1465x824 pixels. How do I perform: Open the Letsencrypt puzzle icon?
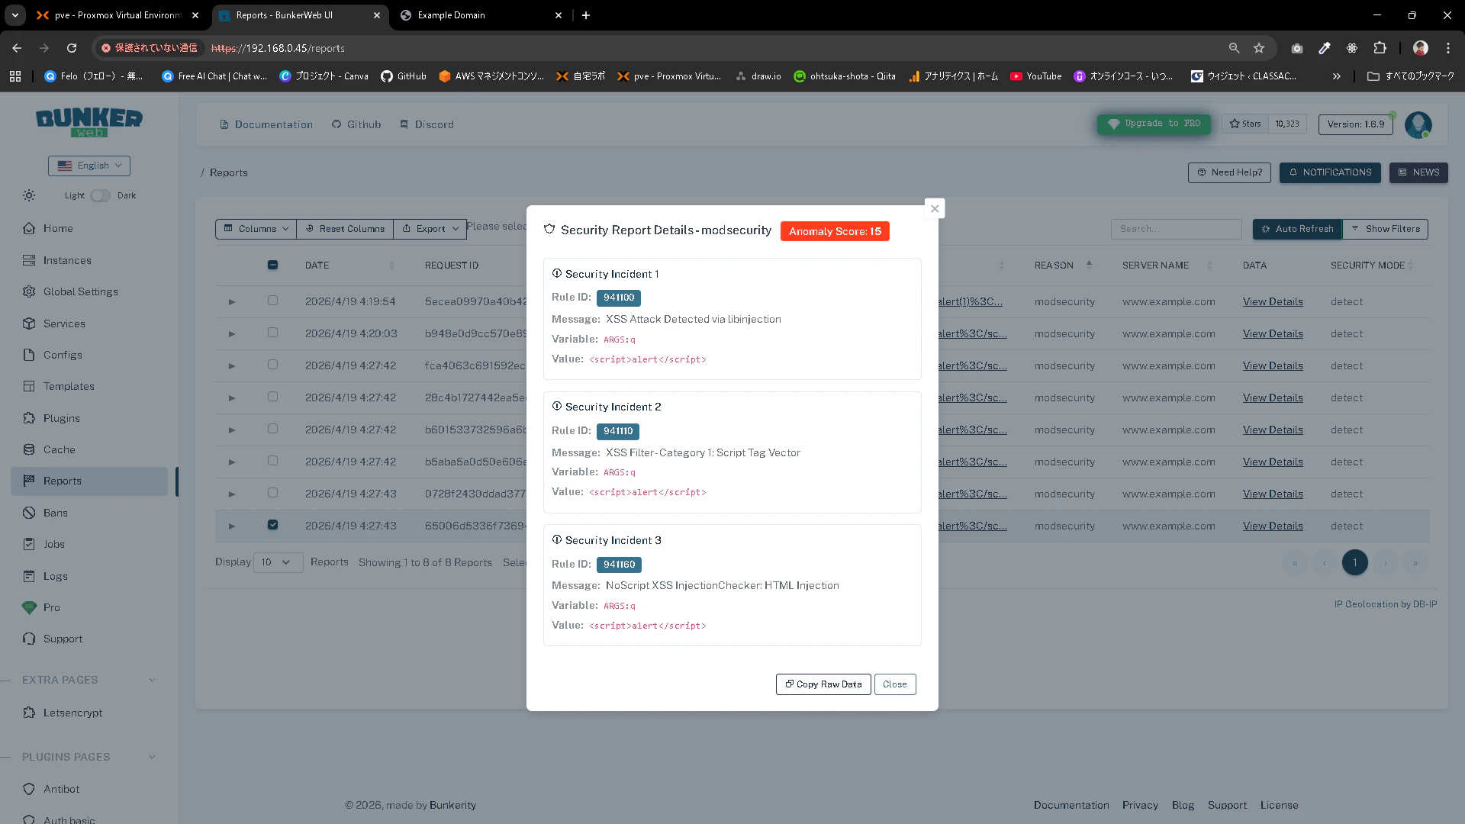coord(29,713)
